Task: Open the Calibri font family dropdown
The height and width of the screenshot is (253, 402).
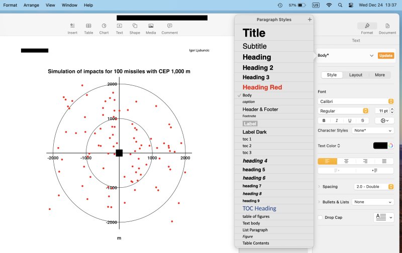Action: pos(356,101)
